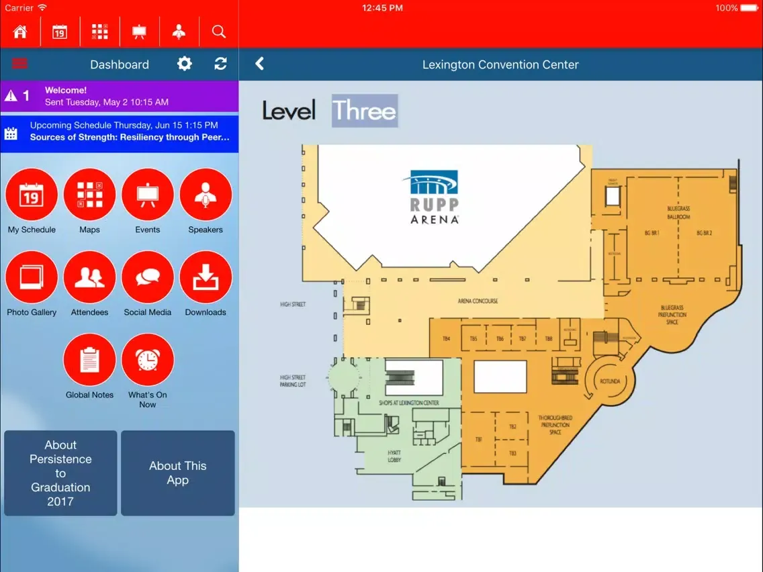
Task: Tap the Rotunda on the floor map
Action: [x=610, y=381]
